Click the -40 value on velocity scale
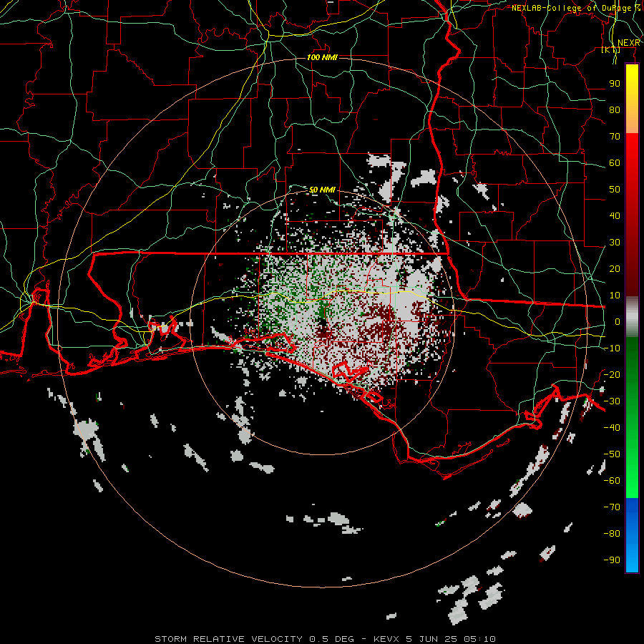Screen dimensions: 644x644 click(612, 428)
